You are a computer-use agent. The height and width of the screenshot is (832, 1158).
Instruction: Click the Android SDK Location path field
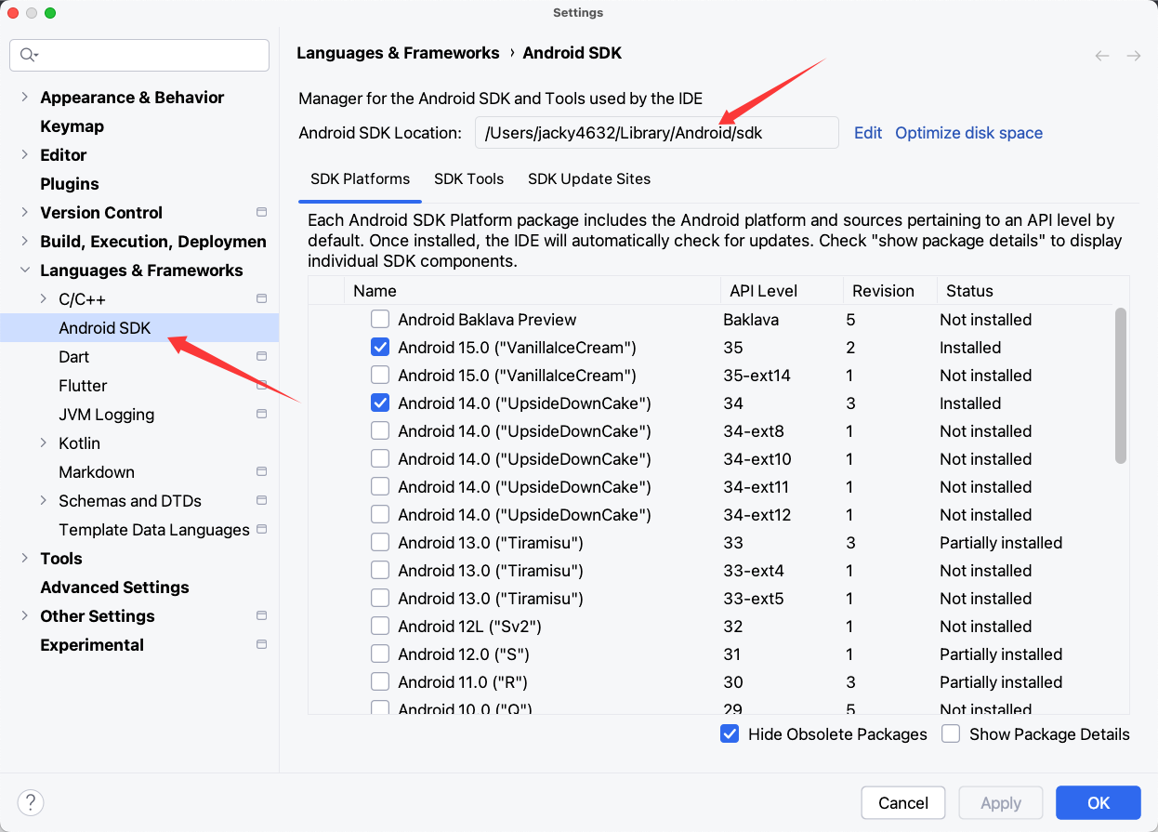pos(656,133)
